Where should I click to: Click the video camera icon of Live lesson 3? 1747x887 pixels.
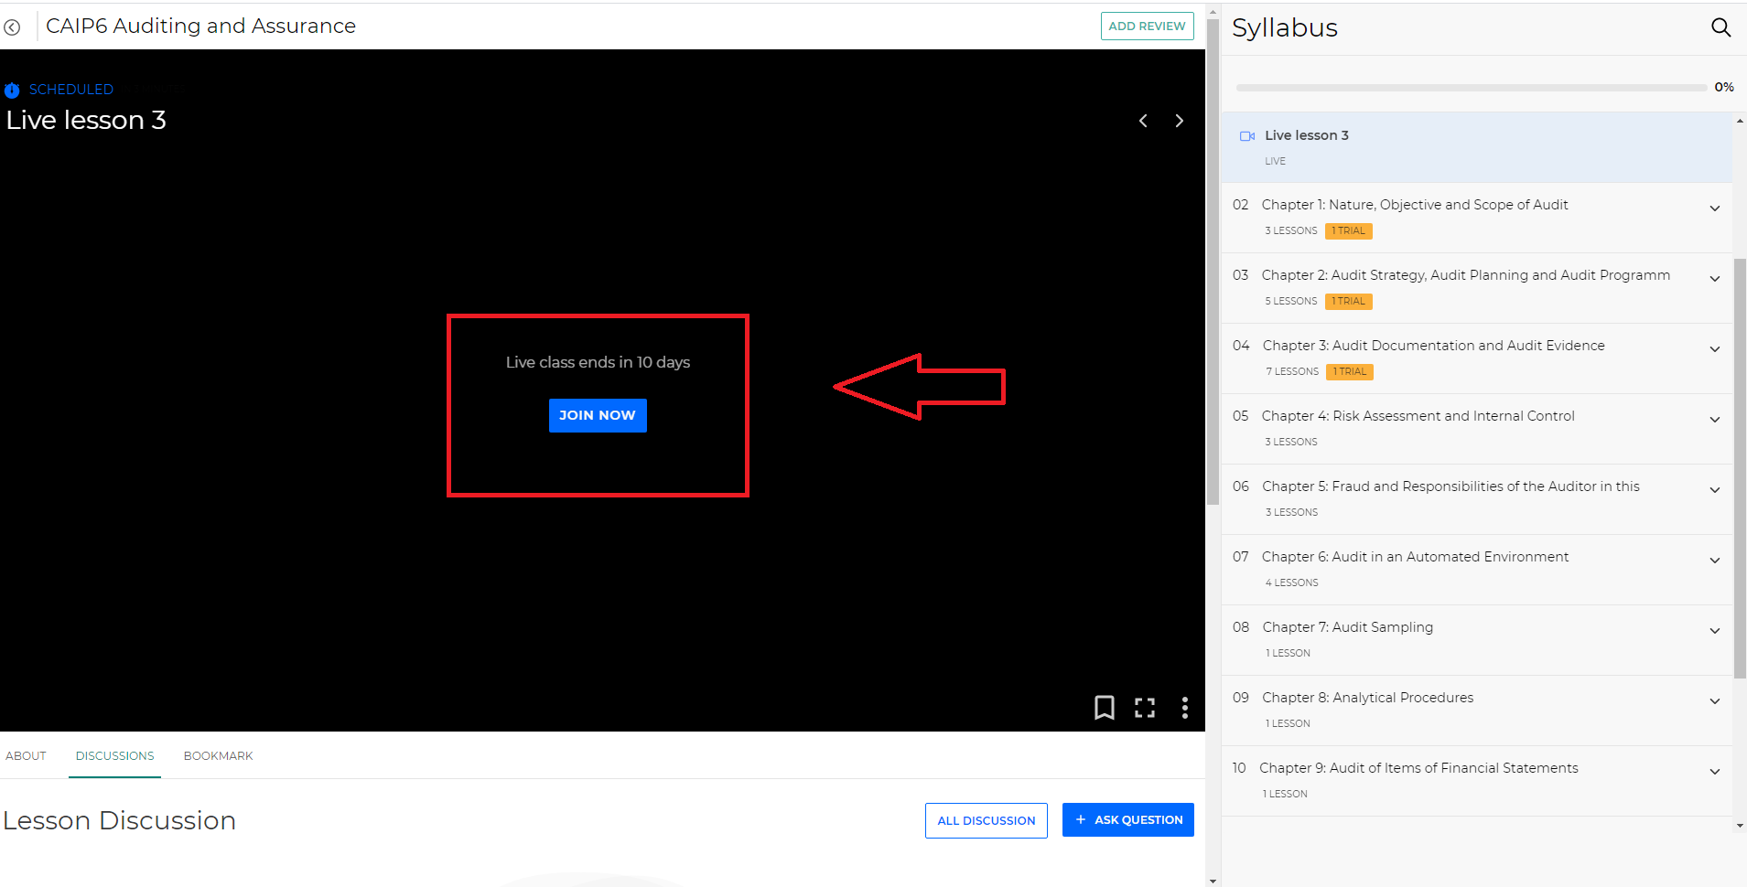click(1246, 136)
